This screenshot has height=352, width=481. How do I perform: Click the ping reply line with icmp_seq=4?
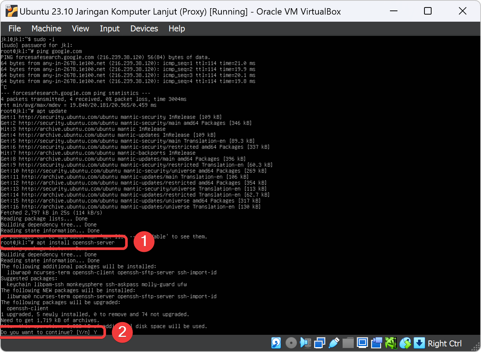(x=128, y=81)
